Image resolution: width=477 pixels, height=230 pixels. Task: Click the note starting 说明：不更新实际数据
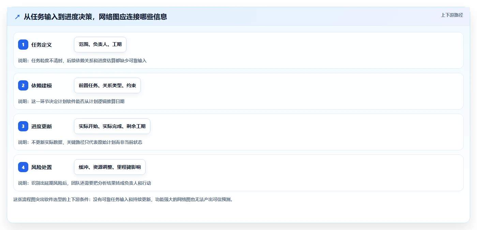point(80,142)
